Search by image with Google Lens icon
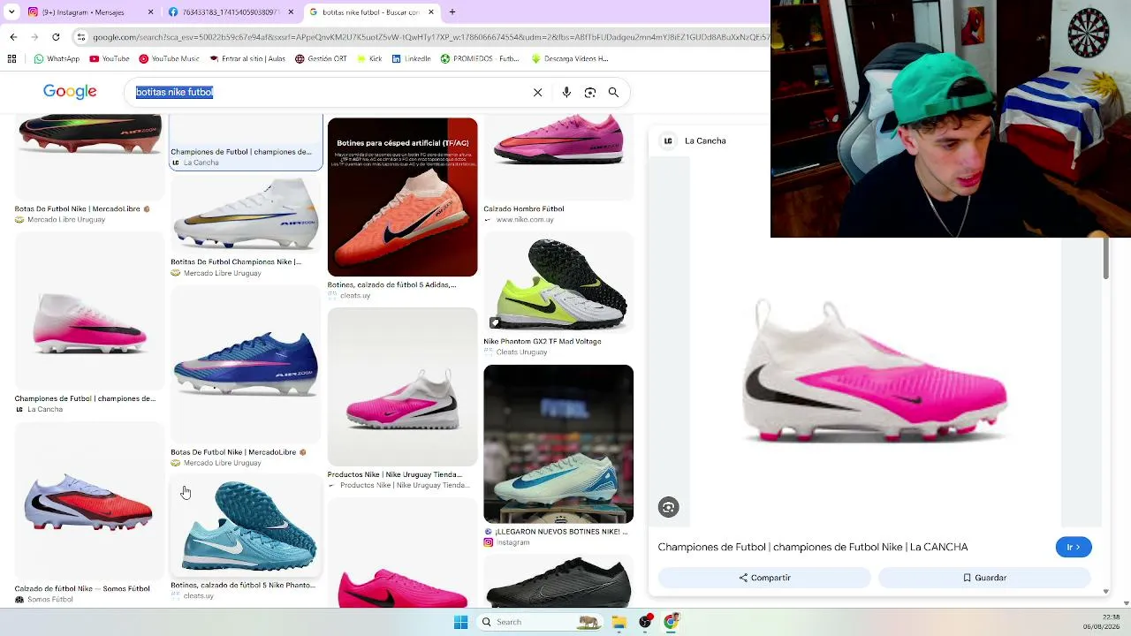The width and height of the screenshot is (1131, 636). coord(590,92)
